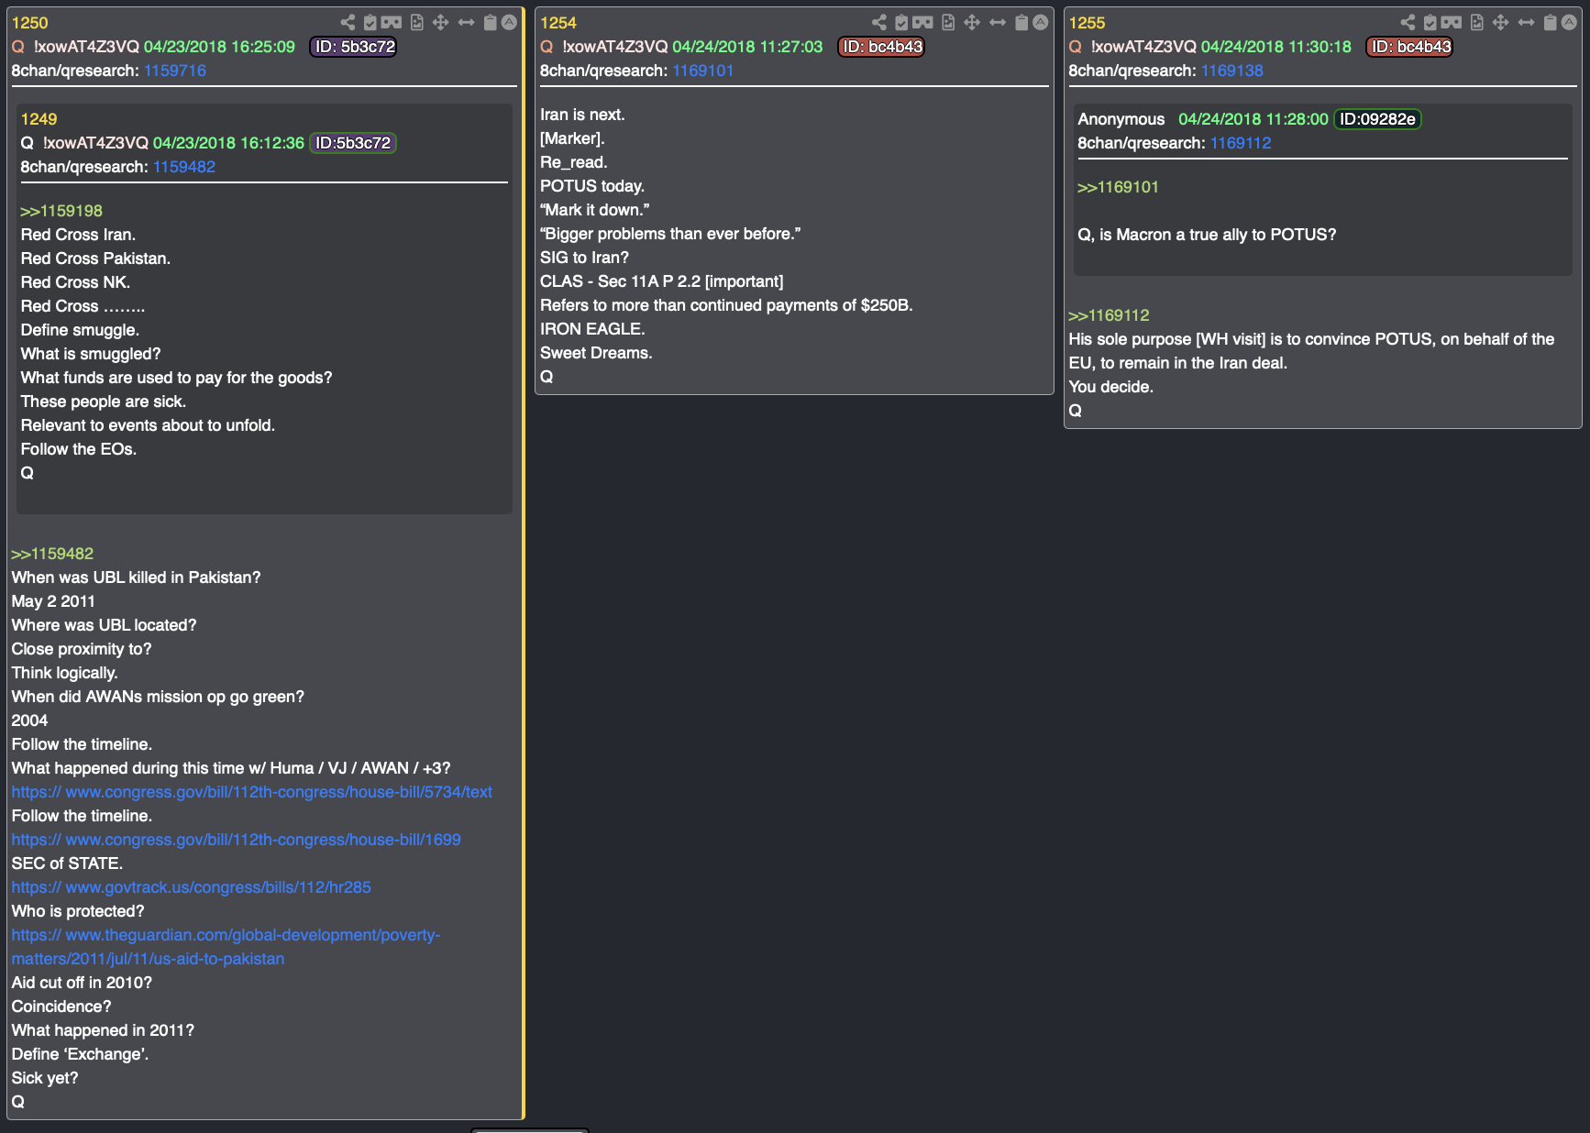
Task: Click reply reference >>1169112
Action: coord(1109,315)
